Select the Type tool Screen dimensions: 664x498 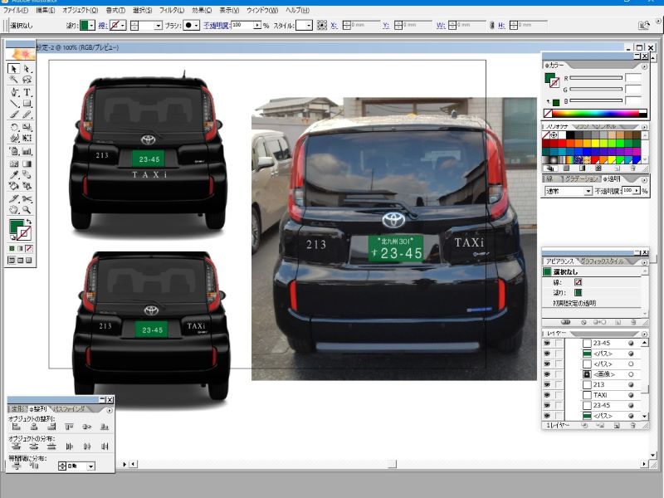coord(27,92)
